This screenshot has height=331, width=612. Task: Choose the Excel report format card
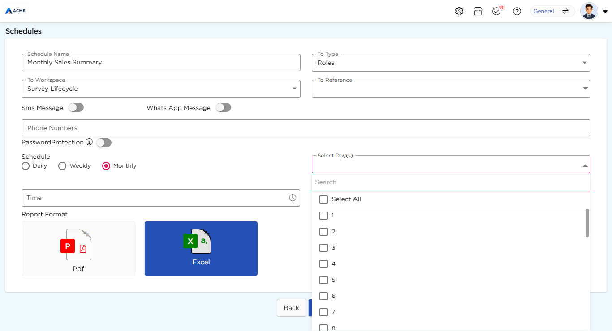pyautogui.click(x=201, y=248)
